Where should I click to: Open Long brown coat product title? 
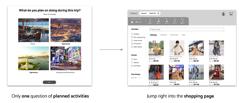coord(213,57)
